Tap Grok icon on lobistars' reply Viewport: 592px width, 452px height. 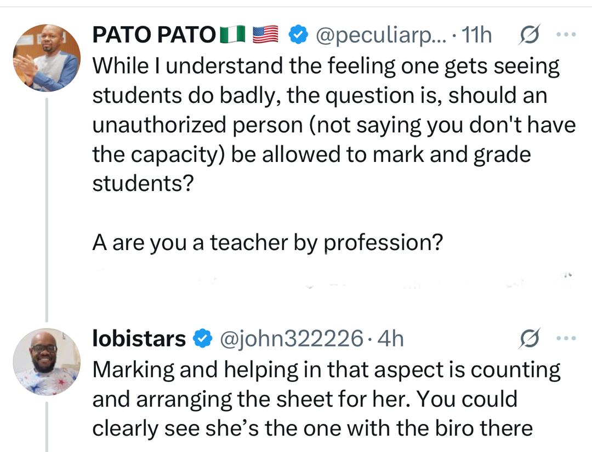530,338
